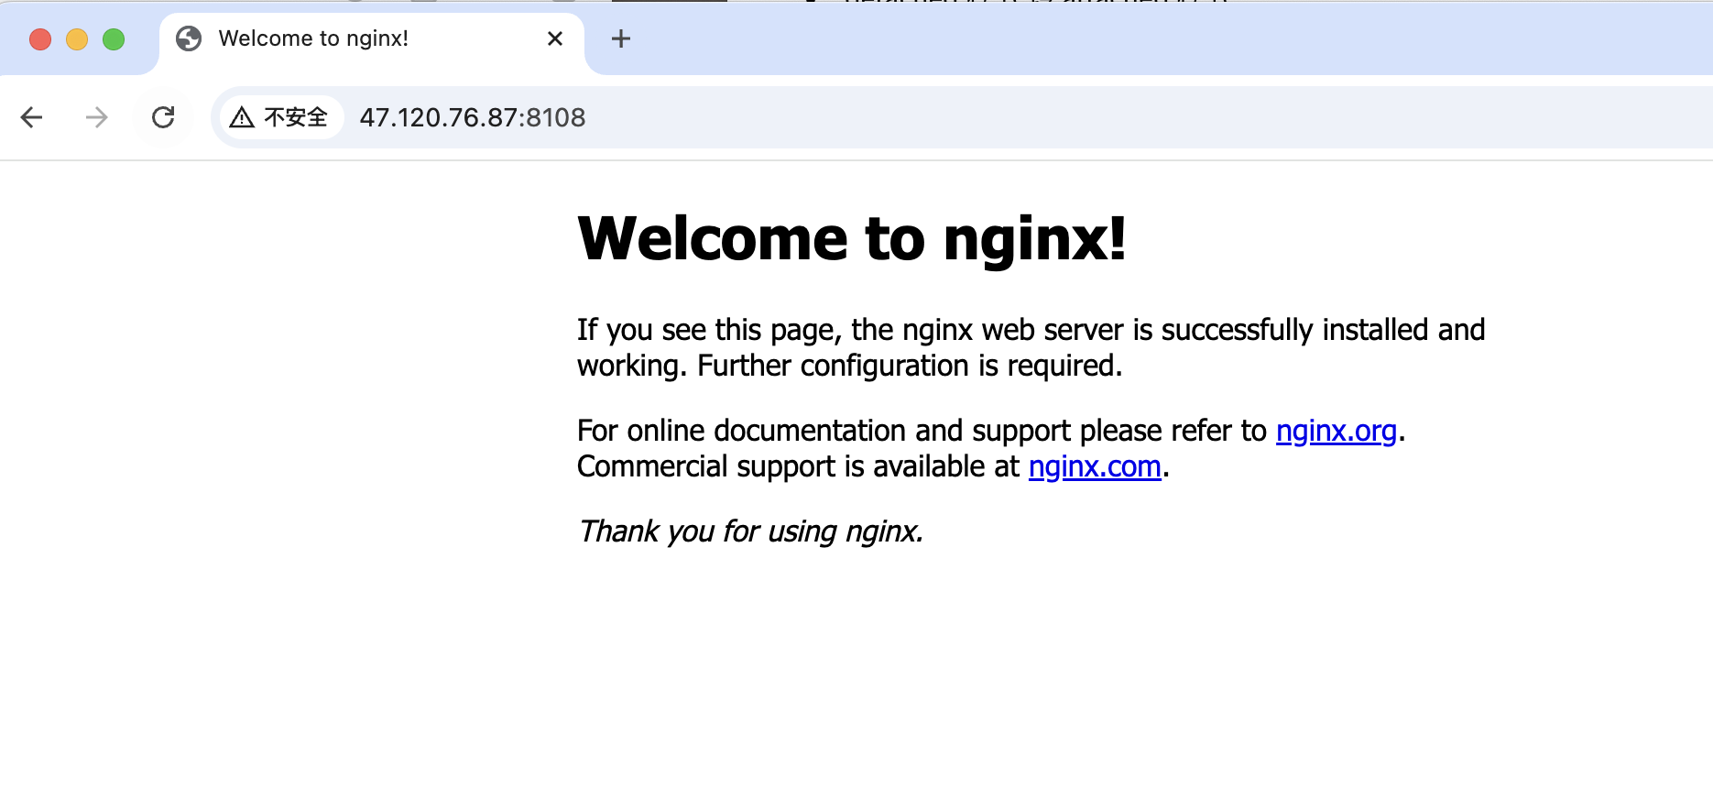Click the globe favicon on the tab
The height and width of the screenshot is (799, 1713).
pyautogui.click(x=189, y=38)
